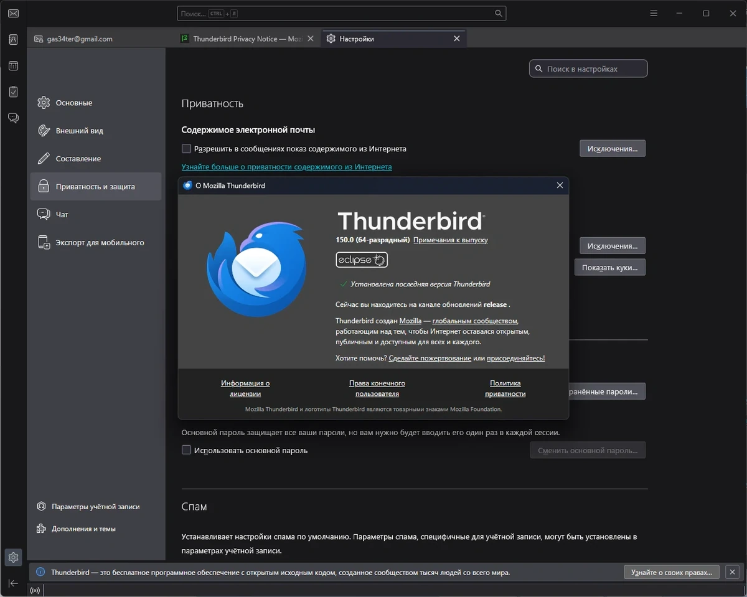Click Сделайте пожертвование link
The image size is (747, 597).
(430, 358)
